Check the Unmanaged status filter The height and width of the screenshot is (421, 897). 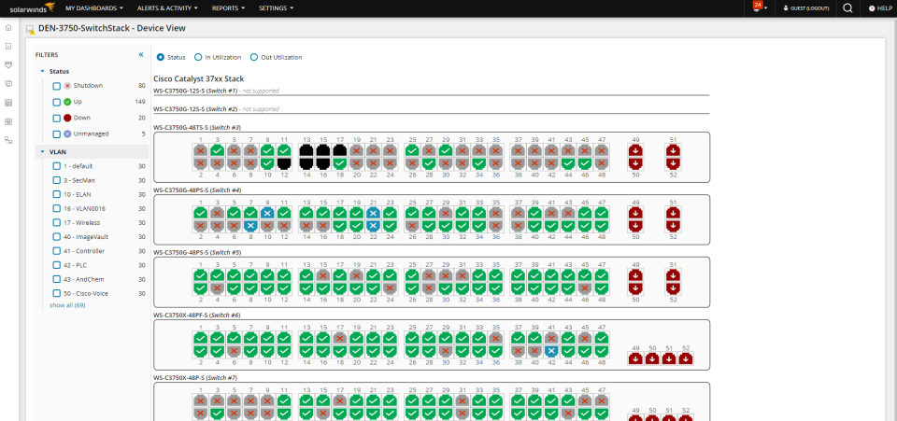coord(57,134)
